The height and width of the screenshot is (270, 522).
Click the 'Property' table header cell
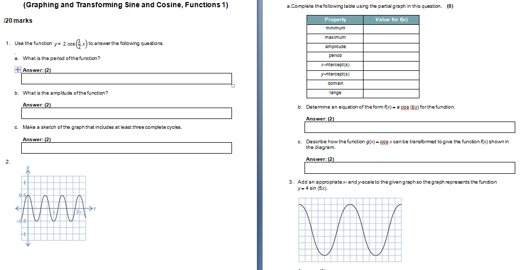pyautogui.click(x=335, y=20)
